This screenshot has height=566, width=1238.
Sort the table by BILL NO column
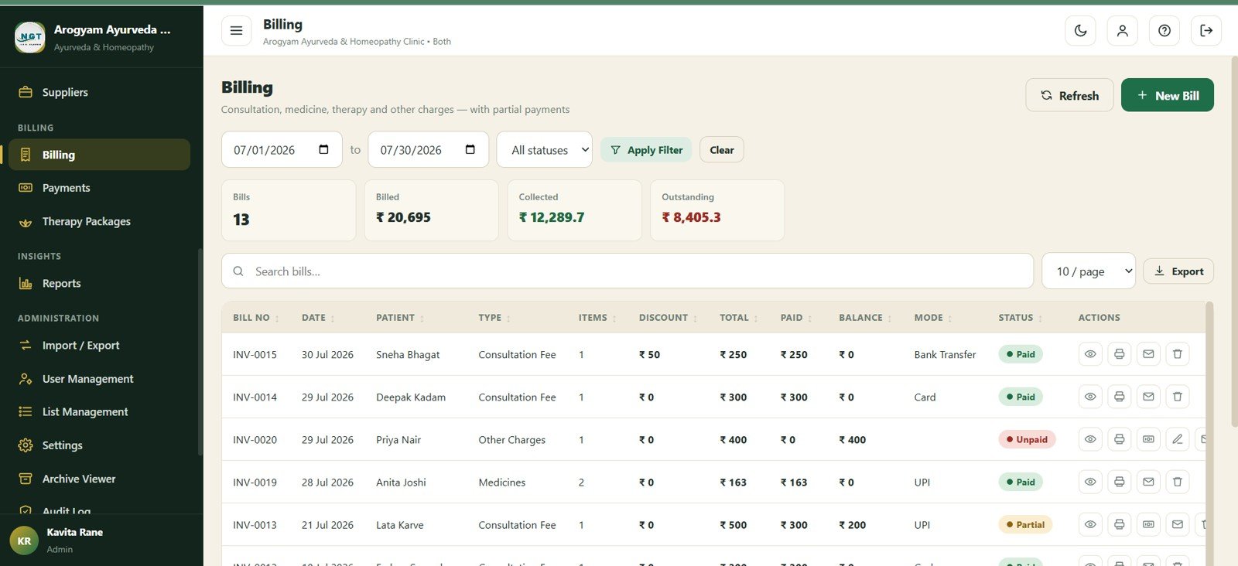pos(256,318)
